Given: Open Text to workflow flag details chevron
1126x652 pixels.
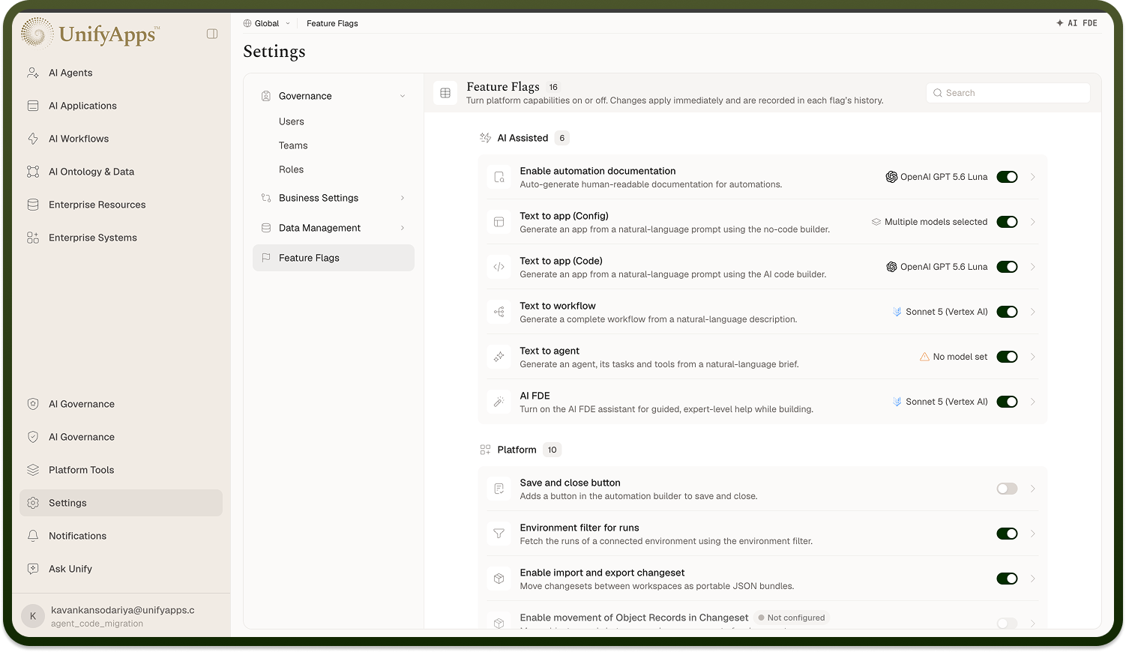Looking at the screenshot, I should pos(1032,312).
